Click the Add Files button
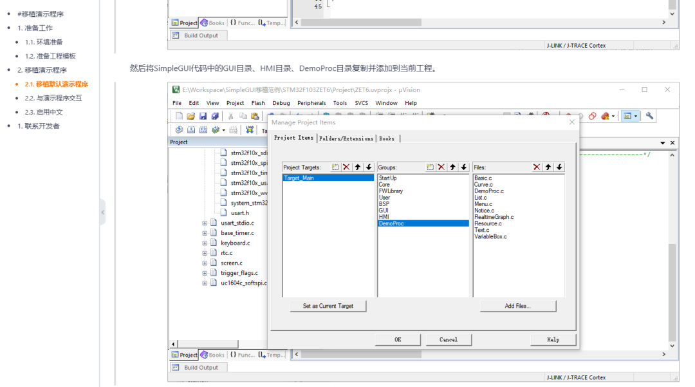This screenshot has width=695, height=387. pos(517,305)
